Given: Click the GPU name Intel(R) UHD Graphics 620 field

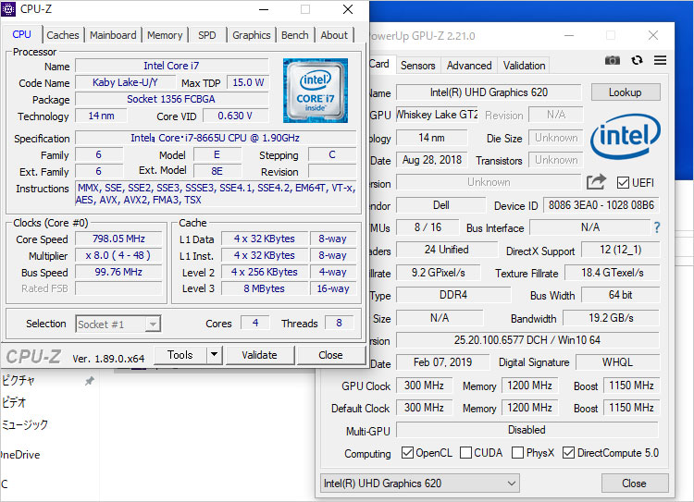Looking at the screenshot, I should coord(489,92).
